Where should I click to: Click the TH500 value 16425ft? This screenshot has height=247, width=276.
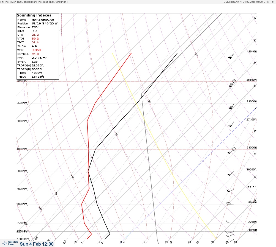pyautogui.click(x=38, y=77)
